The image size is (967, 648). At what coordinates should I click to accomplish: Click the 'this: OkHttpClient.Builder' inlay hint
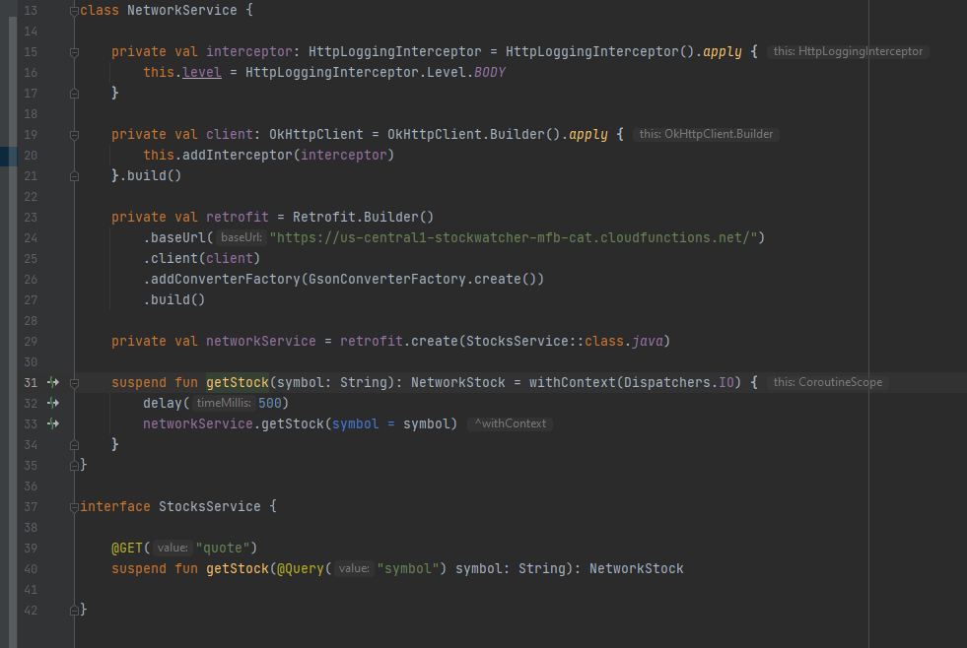[x=706, y=134]
